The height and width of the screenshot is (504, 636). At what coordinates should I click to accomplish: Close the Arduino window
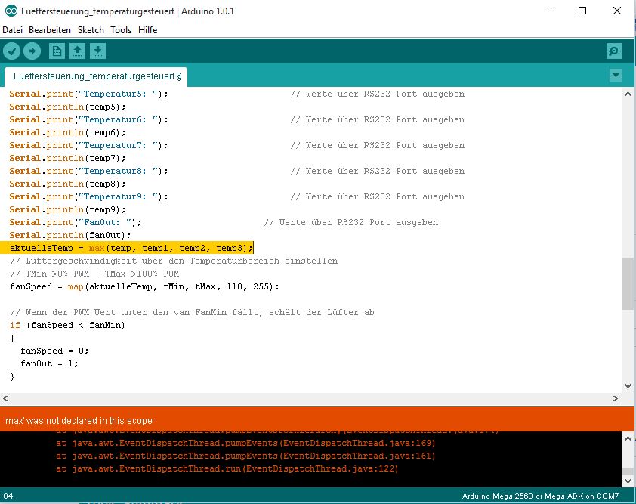click(617, 11)
